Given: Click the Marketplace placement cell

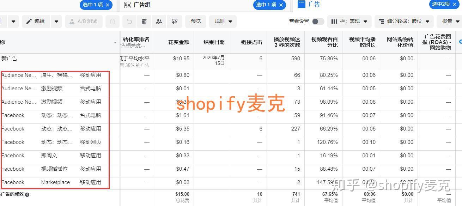Looking at the screenshot, I should 55,182.
